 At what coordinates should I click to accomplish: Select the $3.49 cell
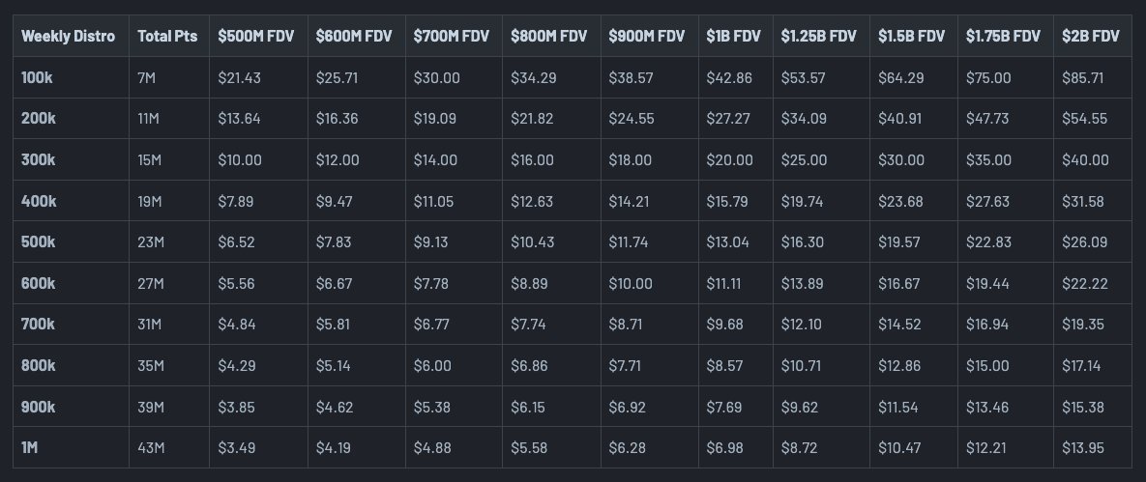[236, 448]
